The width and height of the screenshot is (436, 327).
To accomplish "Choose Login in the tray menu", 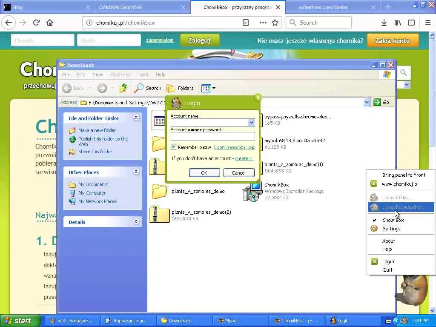I will pos(401,261).
